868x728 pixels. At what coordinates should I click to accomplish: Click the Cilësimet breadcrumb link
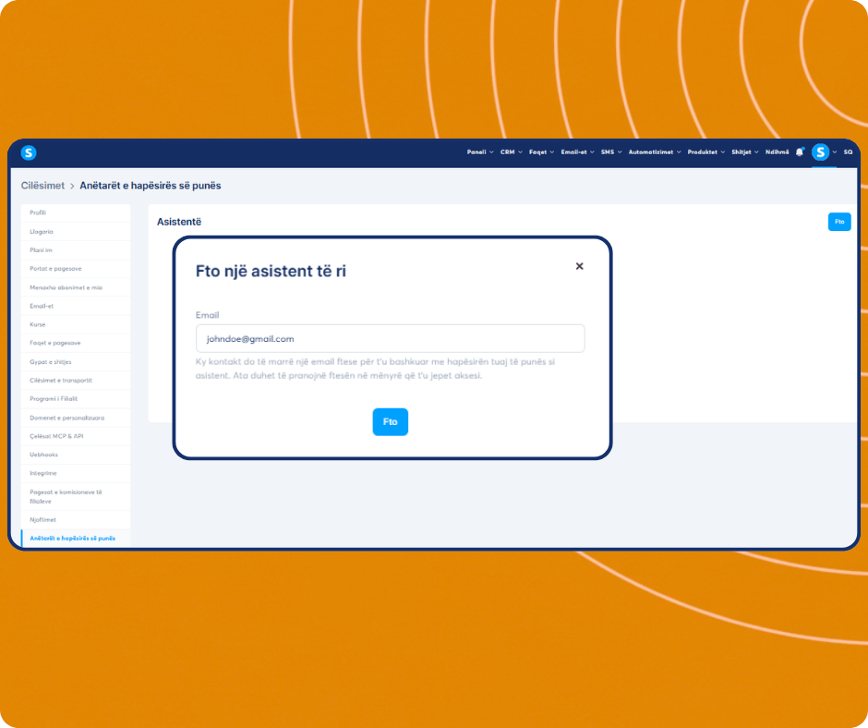coord(42,186)
